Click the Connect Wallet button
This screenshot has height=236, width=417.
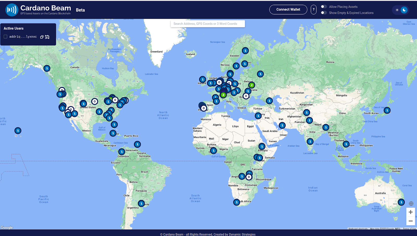click(288, 10)
